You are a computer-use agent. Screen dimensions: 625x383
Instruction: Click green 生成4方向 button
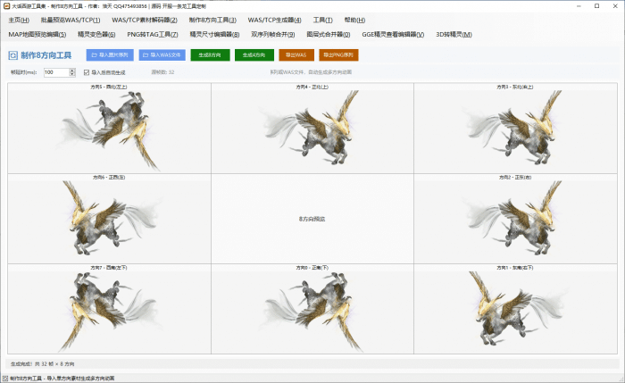pyautogui.click(x=254, y=55)
